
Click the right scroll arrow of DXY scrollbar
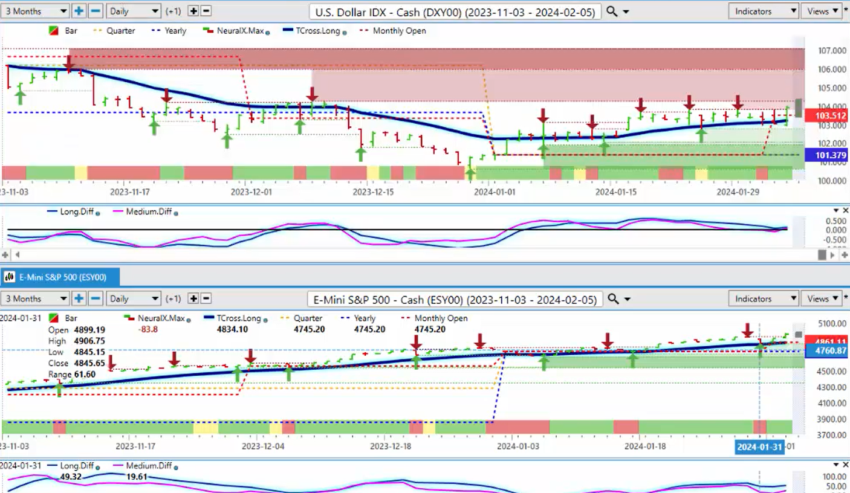834,255
